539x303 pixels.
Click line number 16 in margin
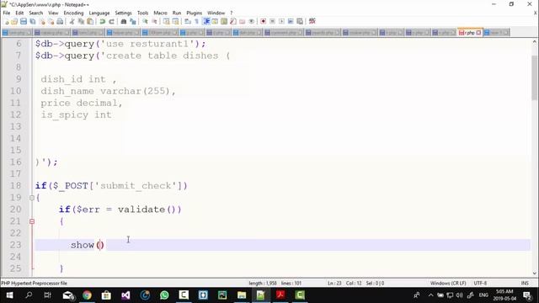click(x=15, y=162)
